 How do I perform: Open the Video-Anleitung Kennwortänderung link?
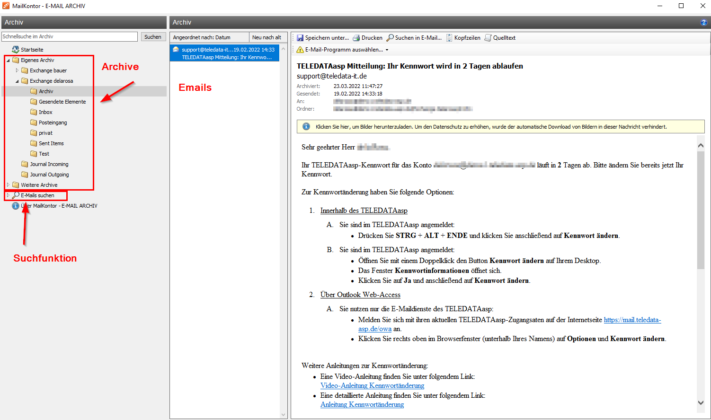[372, 385]
